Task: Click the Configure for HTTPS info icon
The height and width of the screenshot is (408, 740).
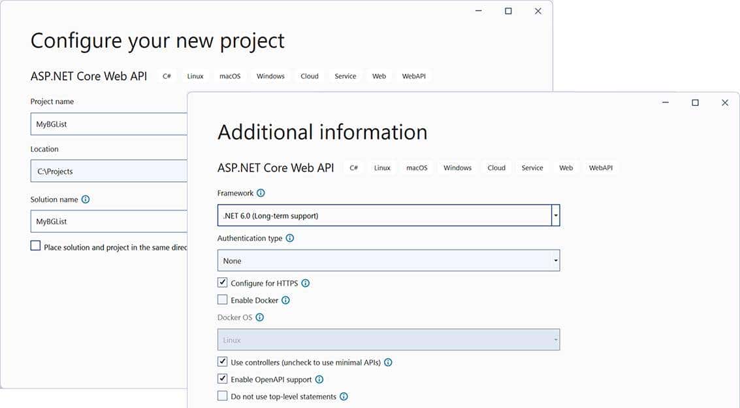Action: (306, 283)
